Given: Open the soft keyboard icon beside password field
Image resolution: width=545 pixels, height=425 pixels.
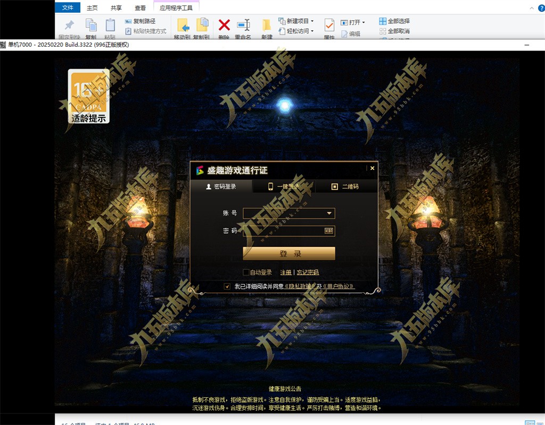Looking at the screenshot, I should pyautogui.click(x=328, y=230).
